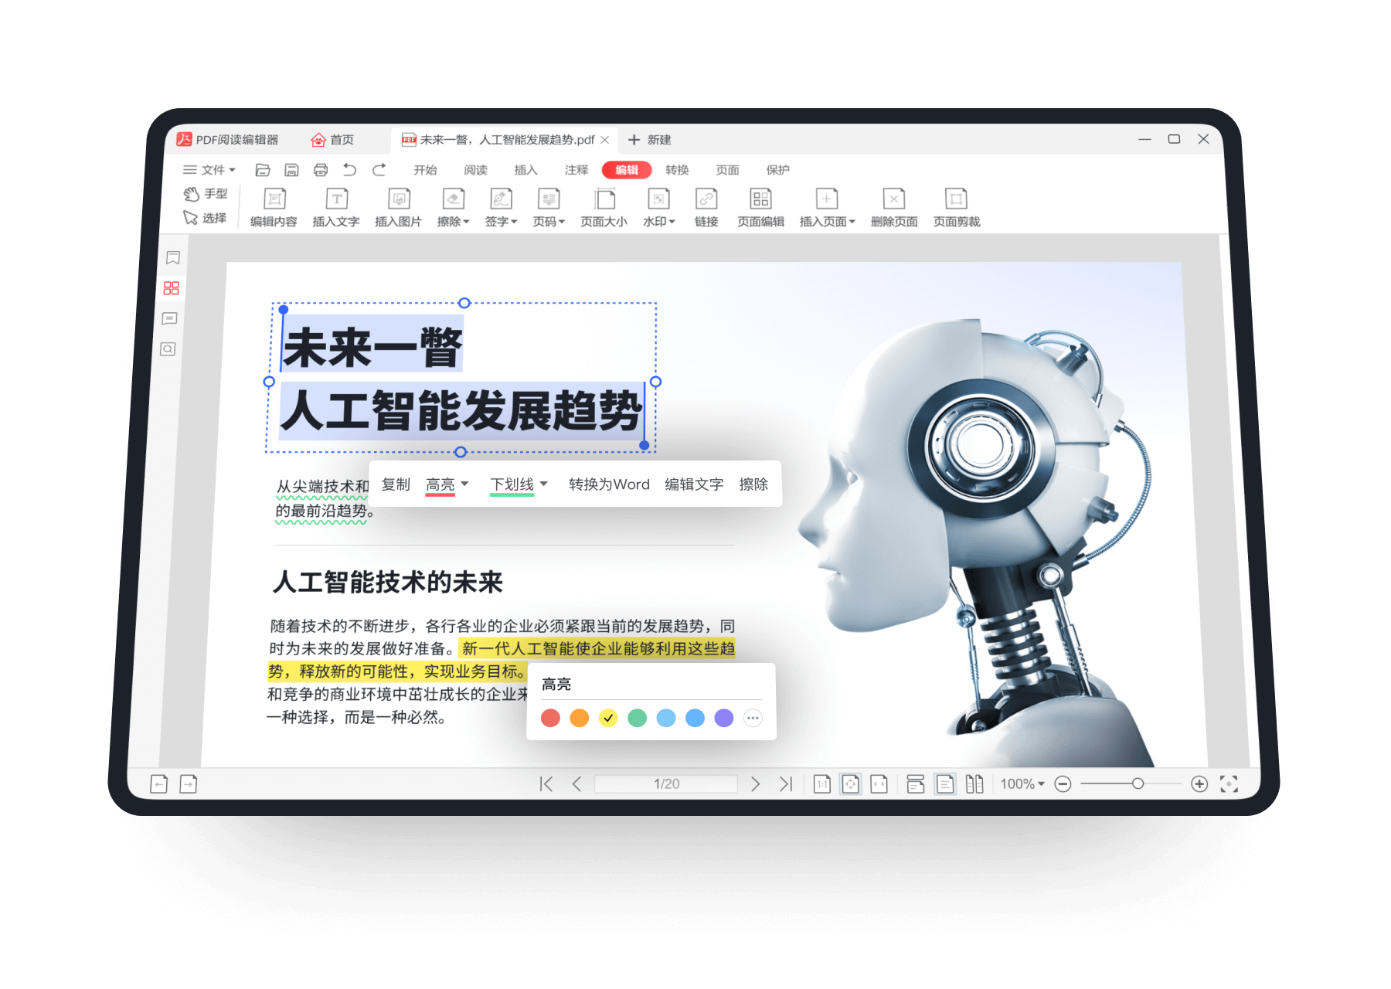Click the Insert Text (插入文字) tool

point(336,207)
